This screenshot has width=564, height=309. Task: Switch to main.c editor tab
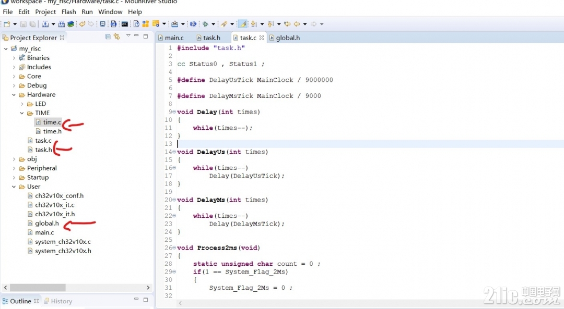click(x=171, y=38)
